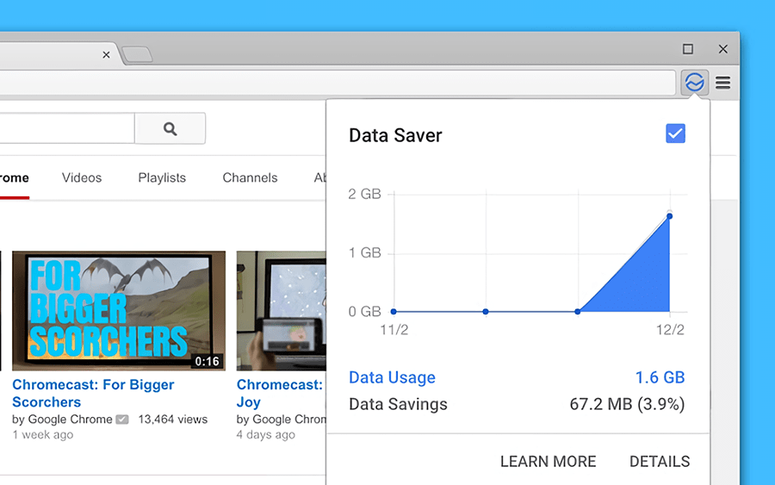
Task: Open the Data Saver extension icon
Action: click(x=694, y=82)
